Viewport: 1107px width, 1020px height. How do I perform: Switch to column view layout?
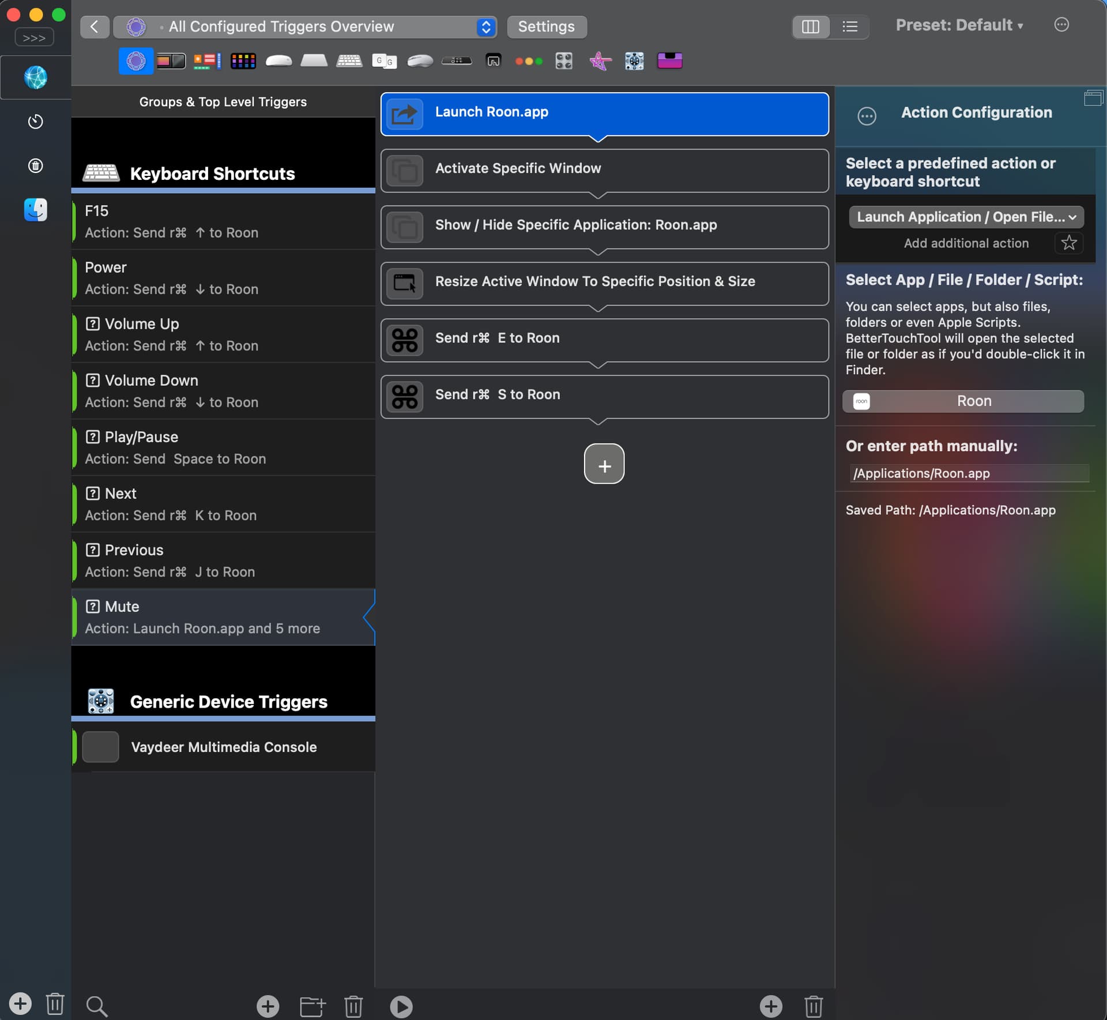pyautogui.click(x=811, y=27)
